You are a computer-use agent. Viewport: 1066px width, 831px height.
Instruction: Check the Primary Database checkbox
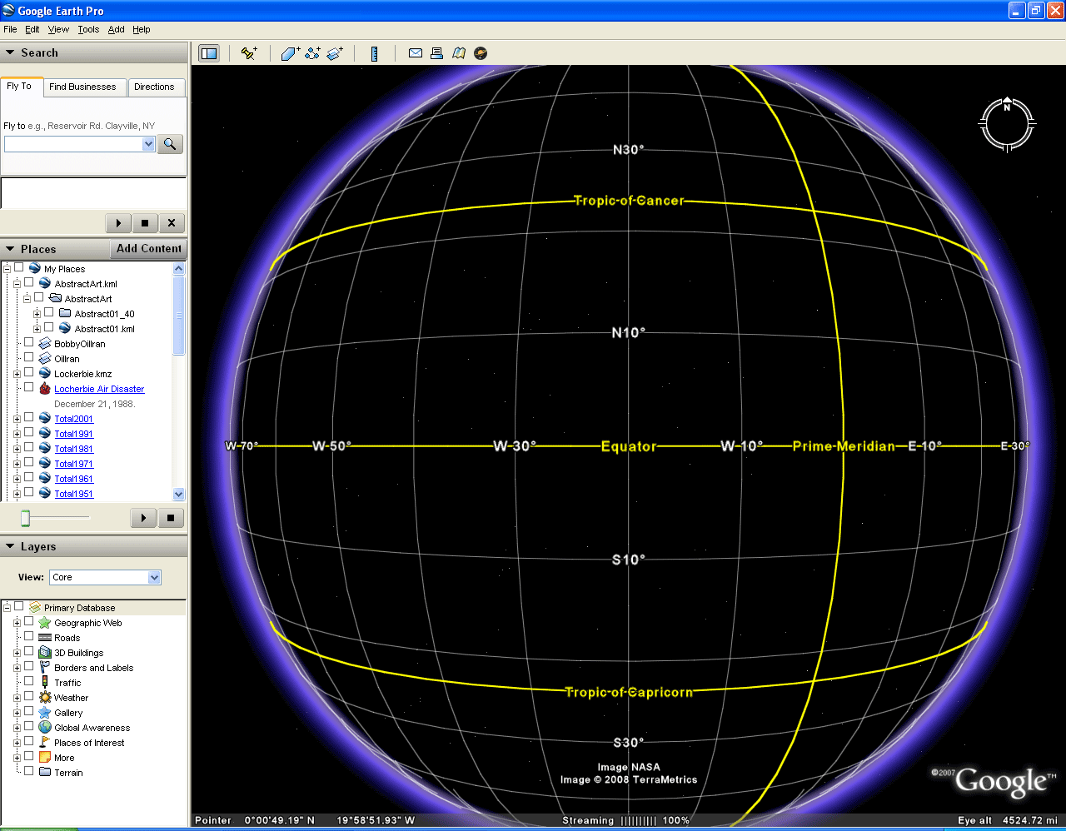click(x=19, y=607)
